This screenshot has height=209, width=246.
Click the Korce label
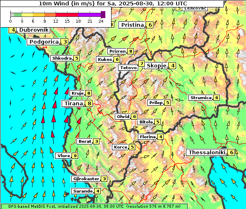pos(121,147)
